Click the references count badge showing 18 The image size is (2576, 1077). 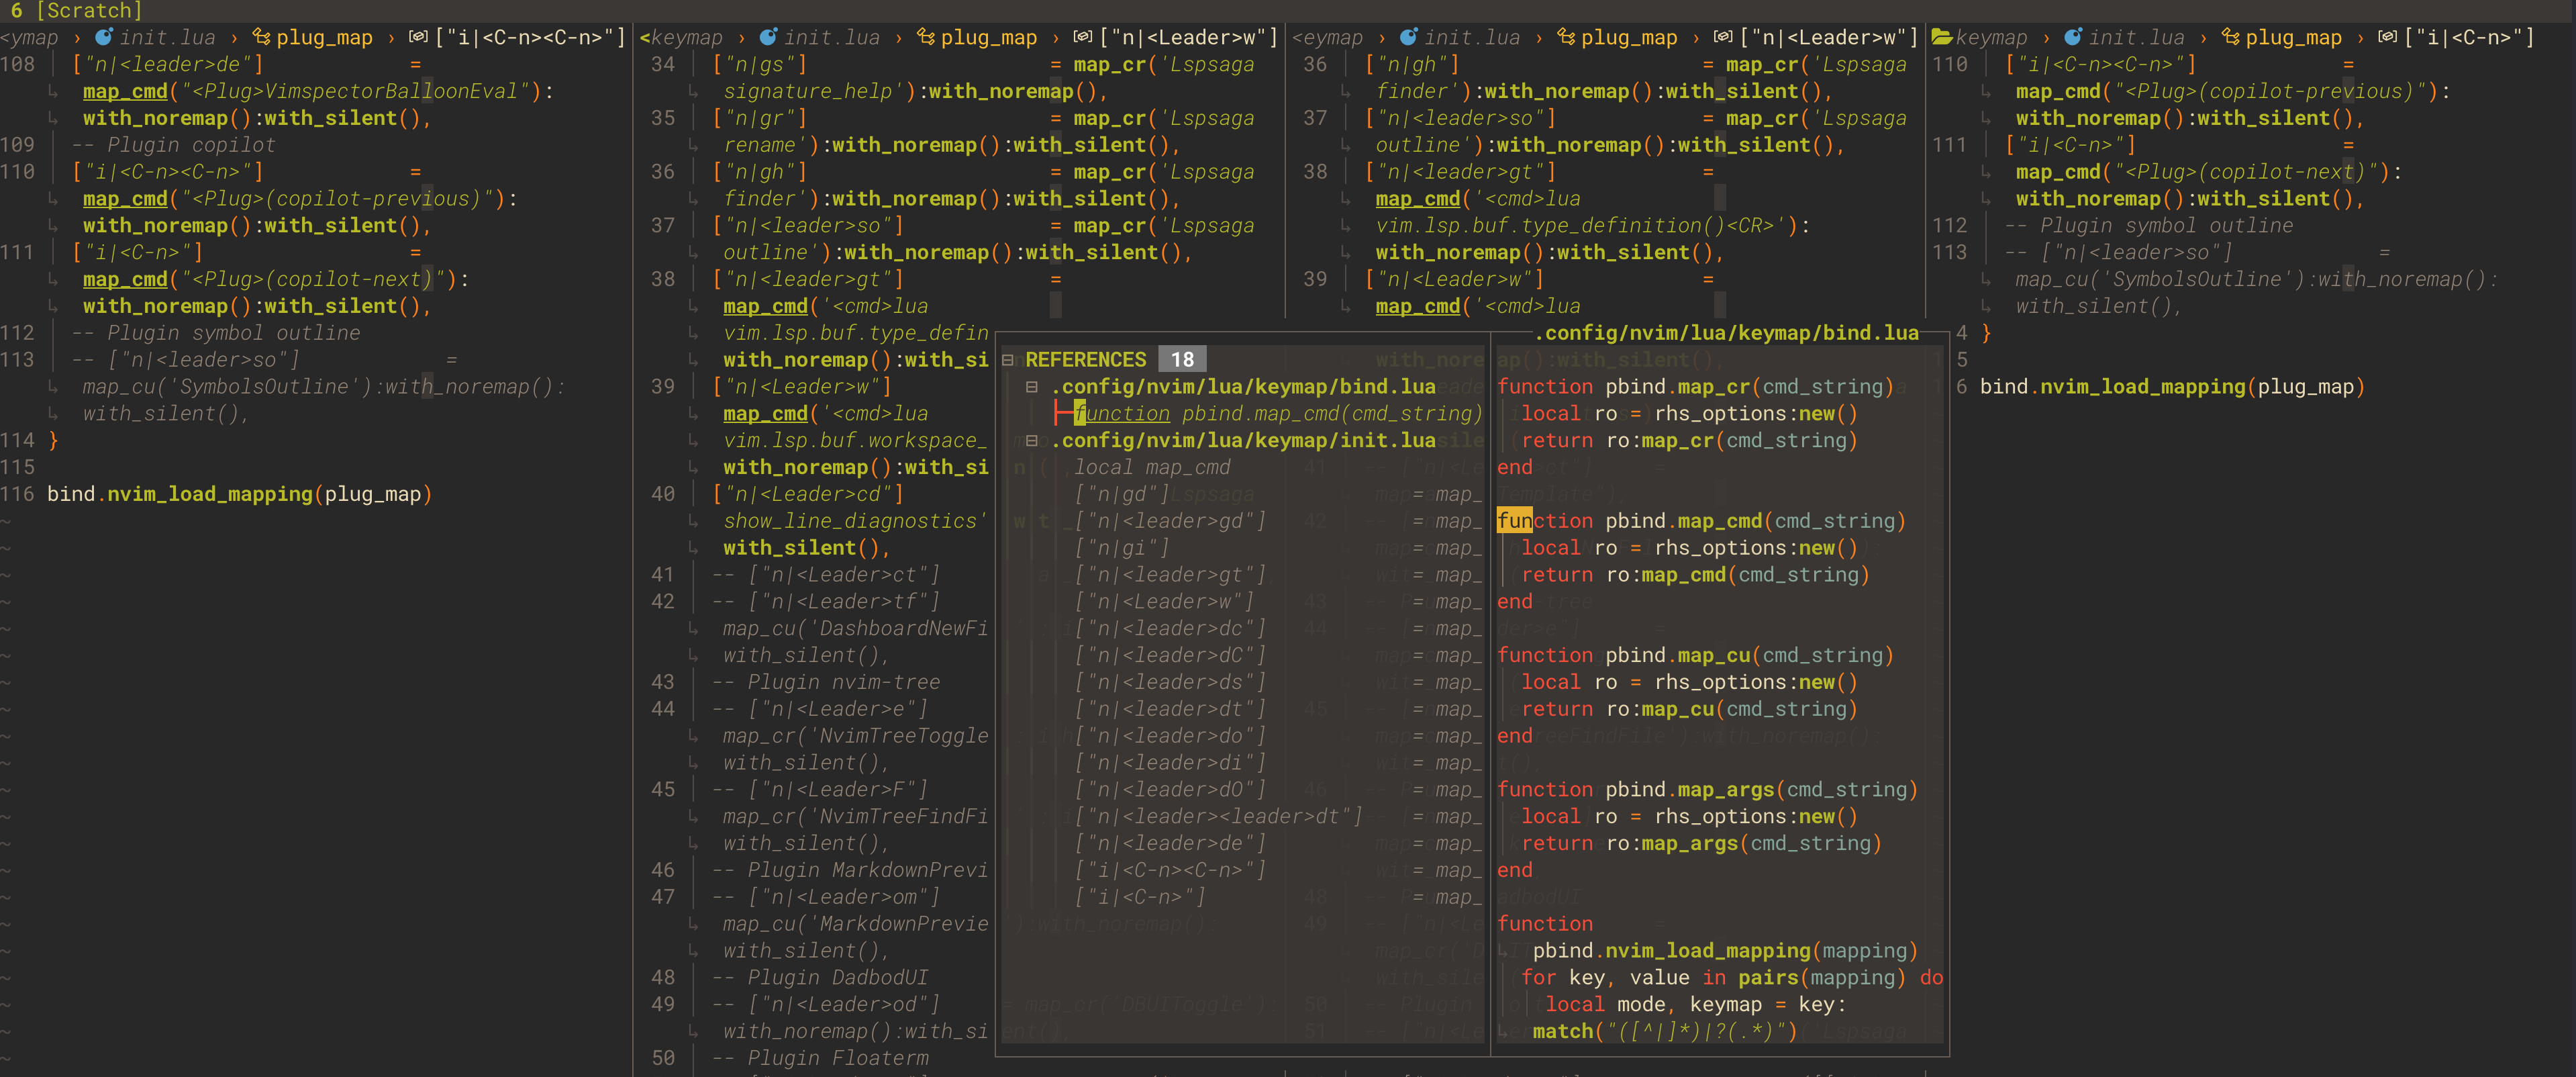(1182, 359)
